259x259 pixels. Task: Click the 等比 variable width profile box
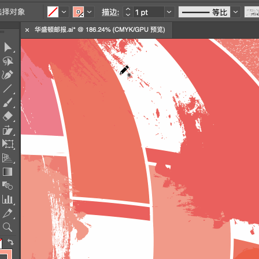204,12
